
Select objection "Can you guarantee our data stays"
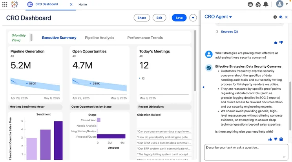(164, 131)
